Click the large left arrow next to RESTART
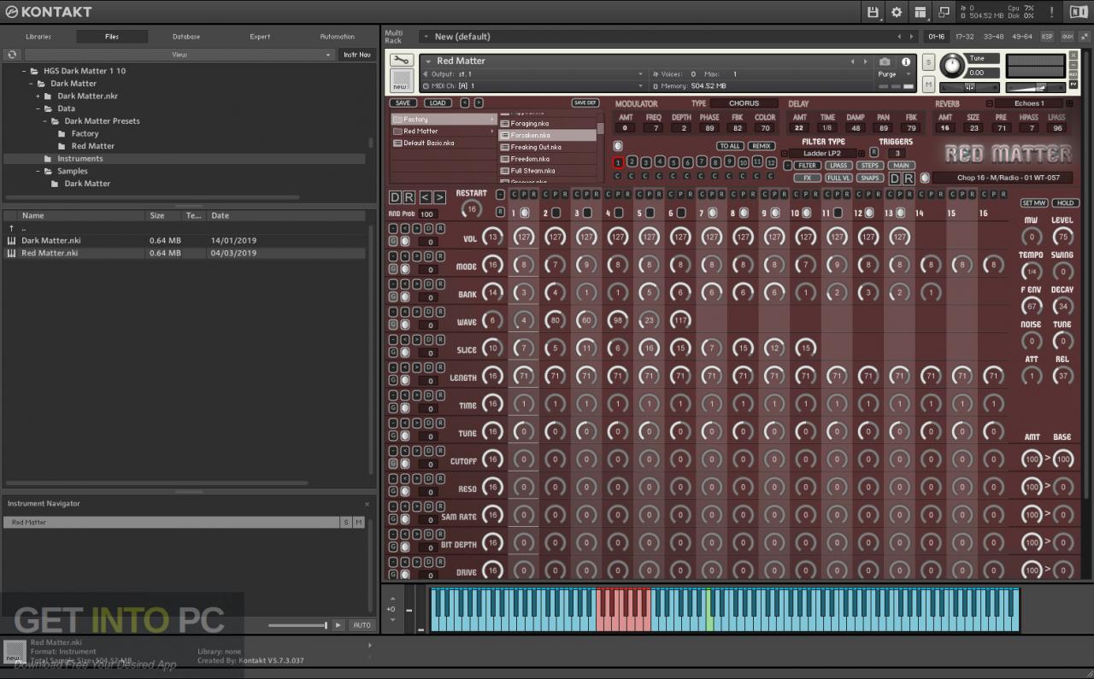Image resolution: width=1094 pixels, height=679 pixels. pyautogui.click(x=425, y=198)
